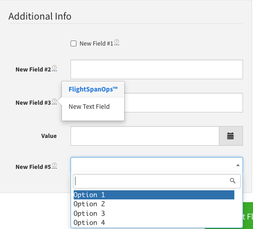Focus the New Field #3 text input
Viewport: 253px width, 229px height.
[183, 102]
